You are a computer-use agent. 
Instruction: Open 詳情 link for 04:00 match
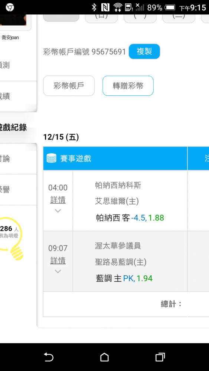(x=58, y=200)
